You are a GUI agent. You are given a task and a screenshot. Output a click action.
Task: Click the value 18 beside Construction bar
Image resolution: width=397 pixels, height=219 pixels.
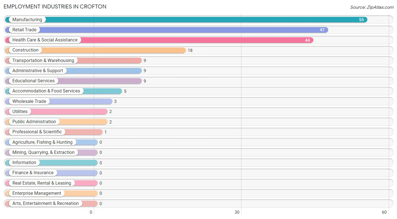pos(190,50)
